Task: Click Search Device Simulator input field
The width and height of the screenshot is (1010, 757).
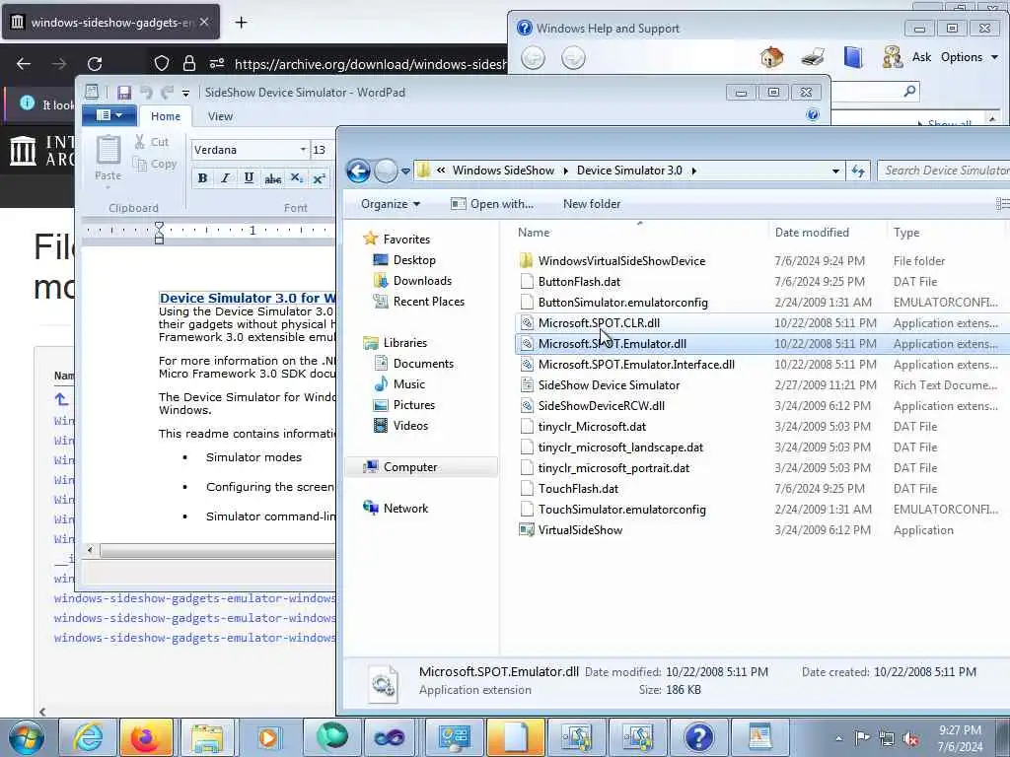Action: click(x=944, y=171)
